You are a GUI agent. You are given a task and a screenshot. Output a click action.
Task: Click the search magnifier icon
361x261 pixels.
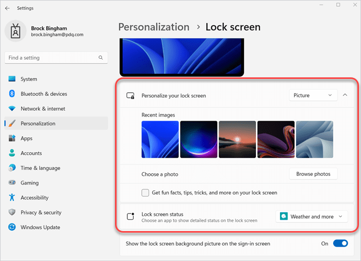(101, 58)
